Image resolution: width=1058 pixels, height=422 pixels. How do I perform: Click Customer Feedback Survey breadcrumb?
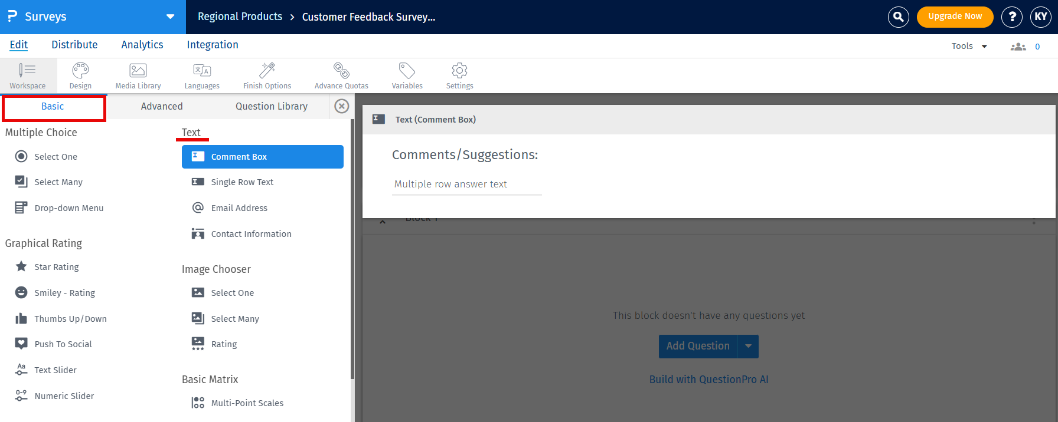368,17
